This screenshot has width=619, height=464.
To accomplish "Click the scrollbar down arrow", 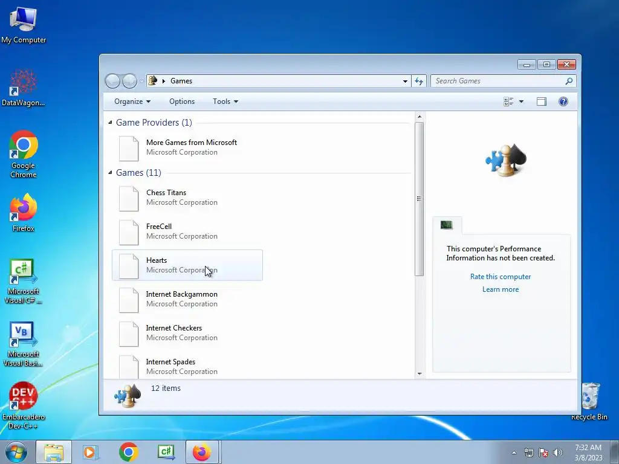I will point(420,373).
